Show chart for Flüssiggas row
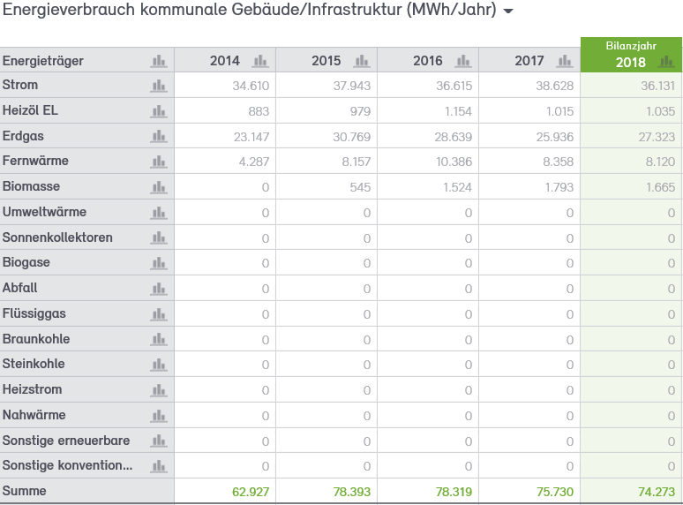Screen dimensions: 683x505 pos(159,314)
